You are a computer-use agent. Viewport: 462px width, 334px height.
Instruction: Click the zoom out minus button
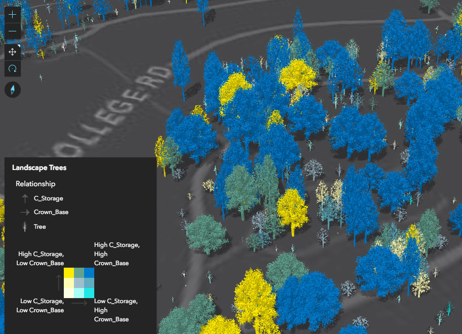coord(12,31)
